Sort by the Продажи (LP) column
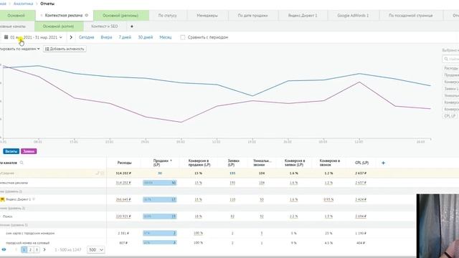Image resolution: width=459 pixels, height=258 pixels. (161, 163)
